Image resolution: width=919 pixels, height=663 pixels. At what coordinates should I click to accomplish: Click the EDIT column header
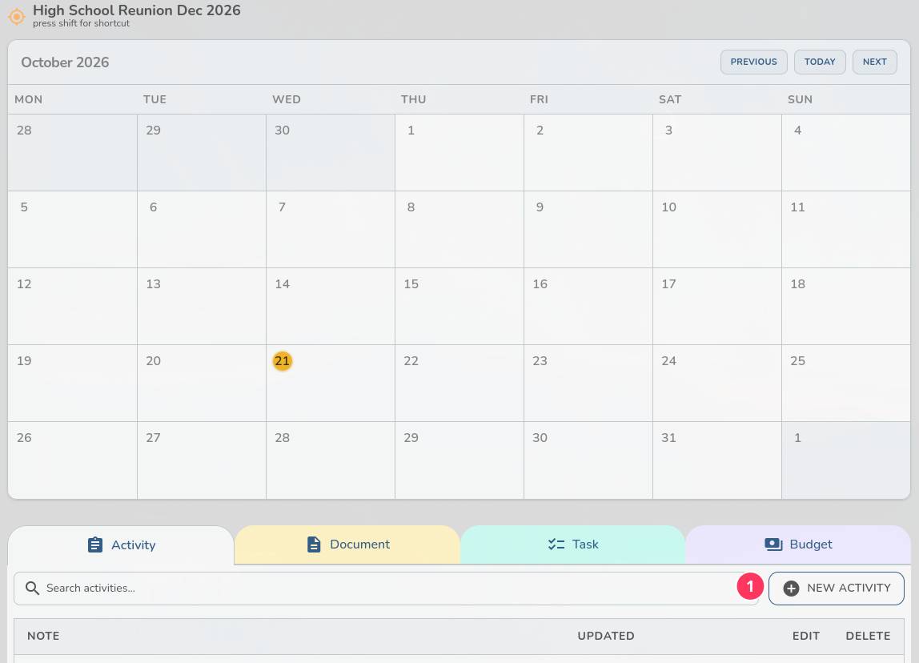806,636
